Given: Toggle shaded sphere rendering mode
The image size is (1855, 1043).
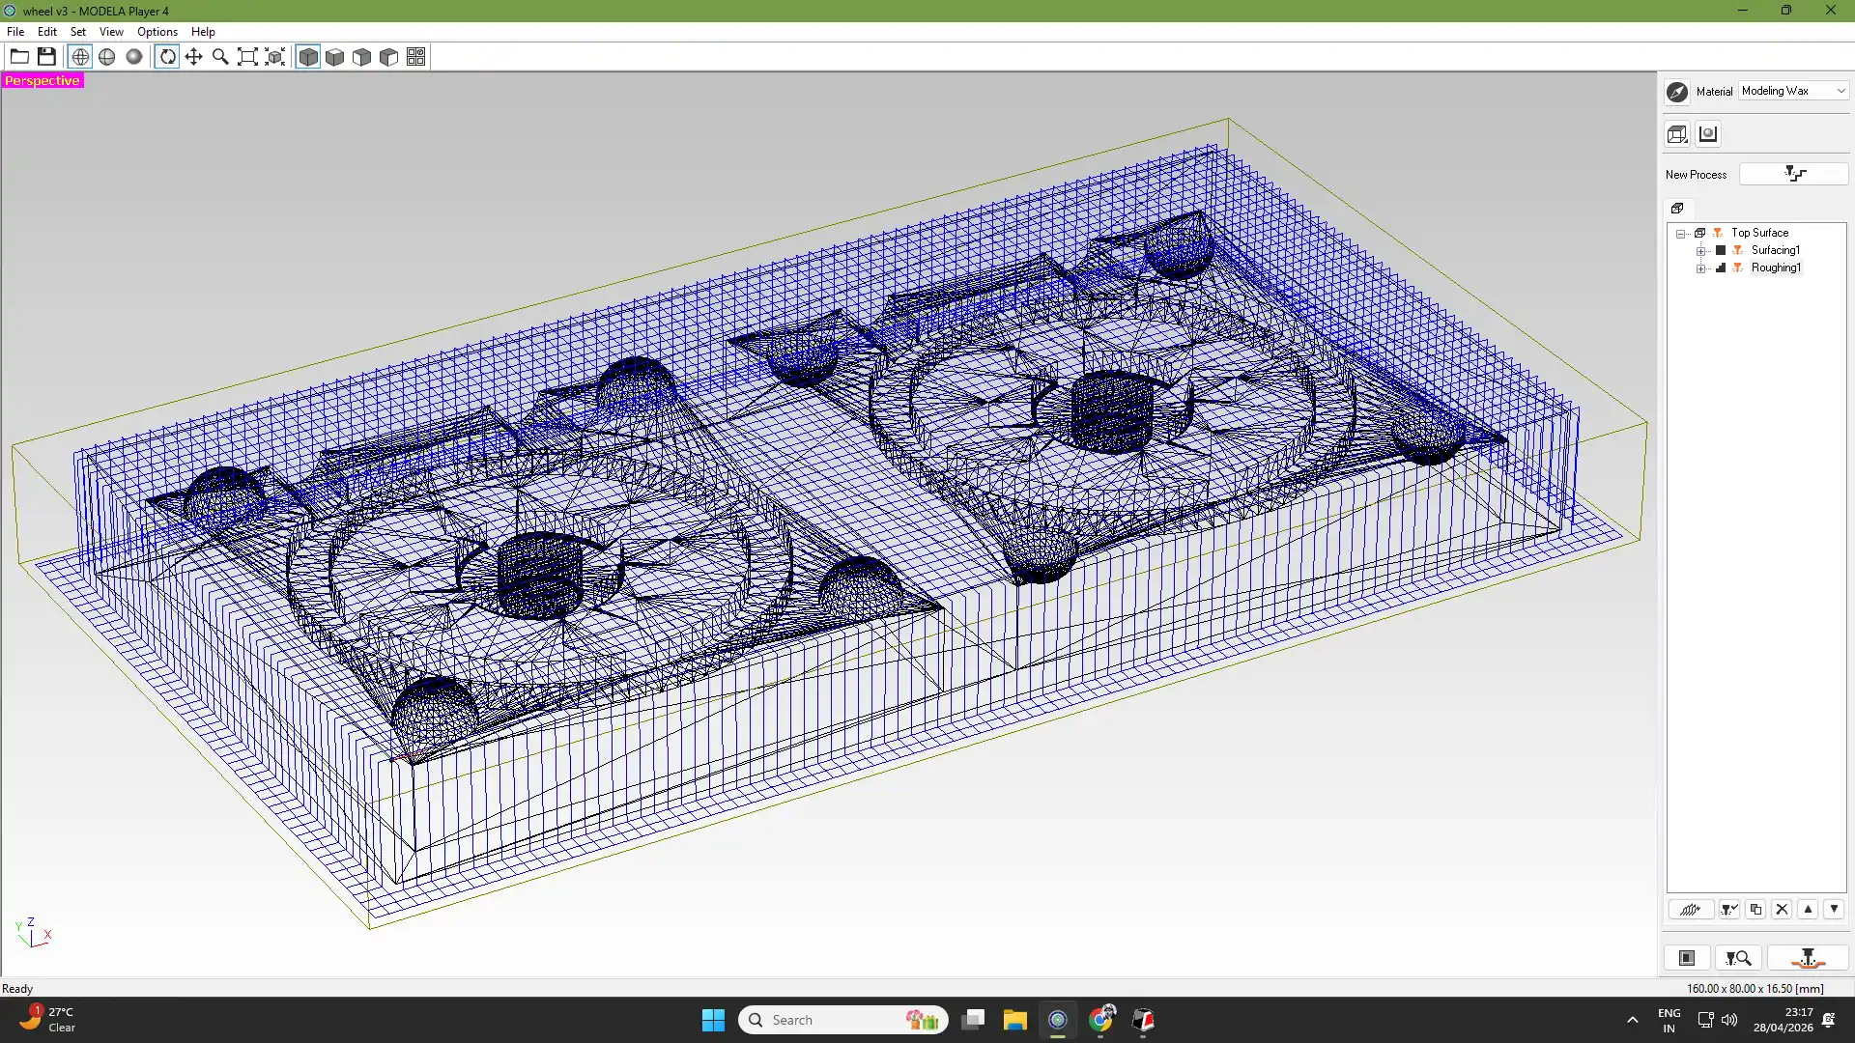Looking at the screenshot, I should point(134,57).
